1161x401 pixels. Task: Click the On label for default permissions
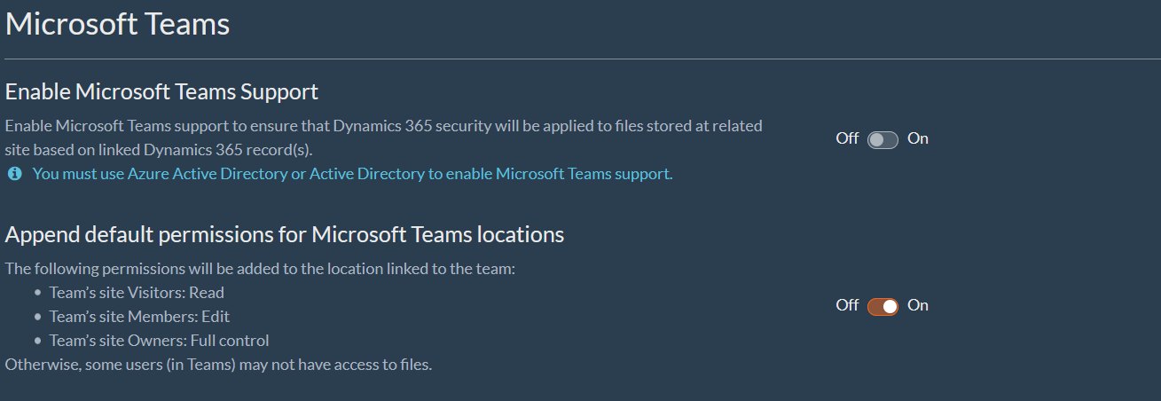[918, 305]
